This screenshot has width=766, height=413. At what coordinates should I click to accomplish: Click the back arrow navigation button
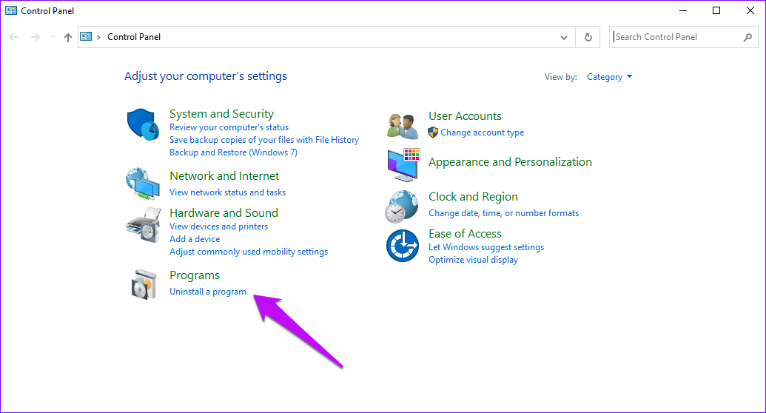point(13,37)
